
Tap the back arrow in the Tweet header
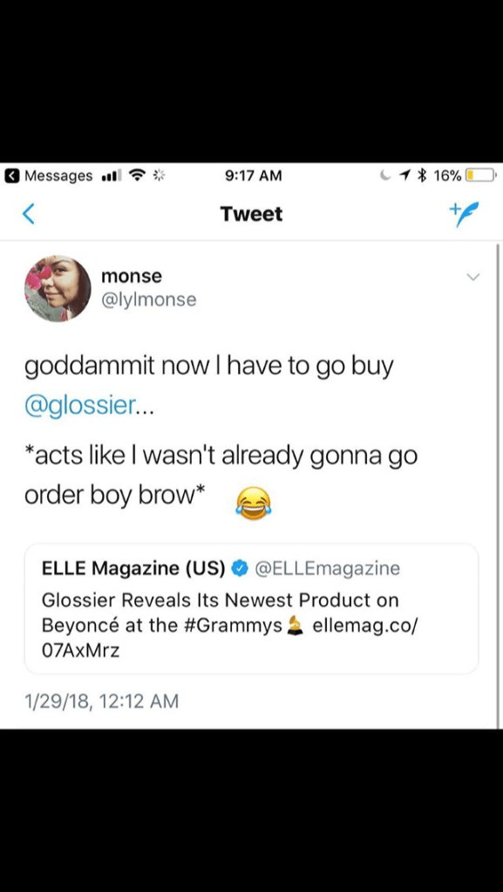pyautogui.click(x=29, y=214)
